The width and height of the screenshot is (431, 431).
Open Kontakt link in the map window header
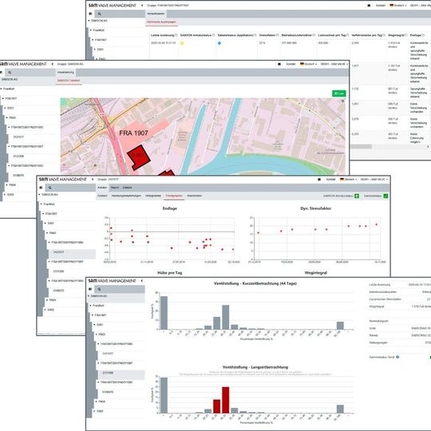[291, 64]
